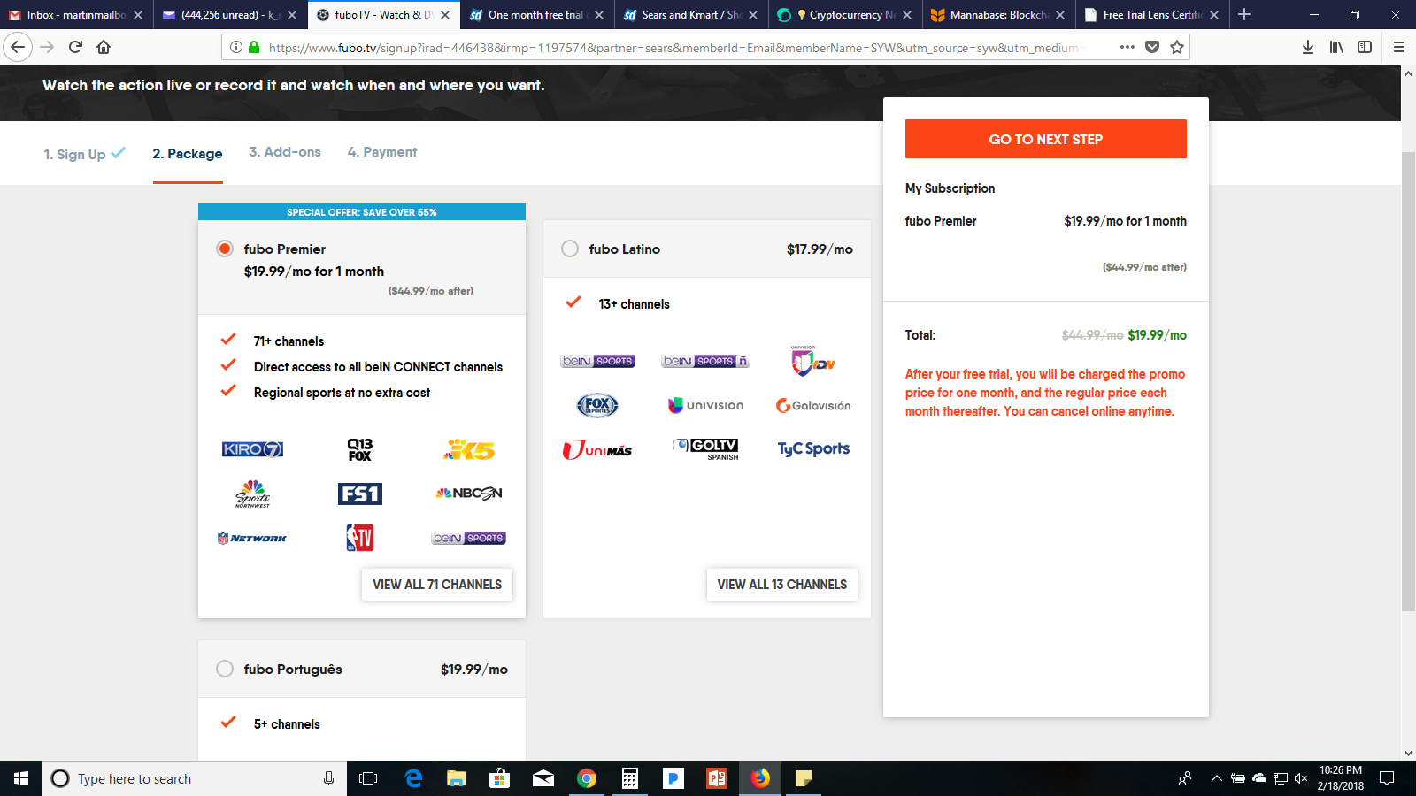Click the NFL Network logo

pyautogui.click(x=252, y=538)
